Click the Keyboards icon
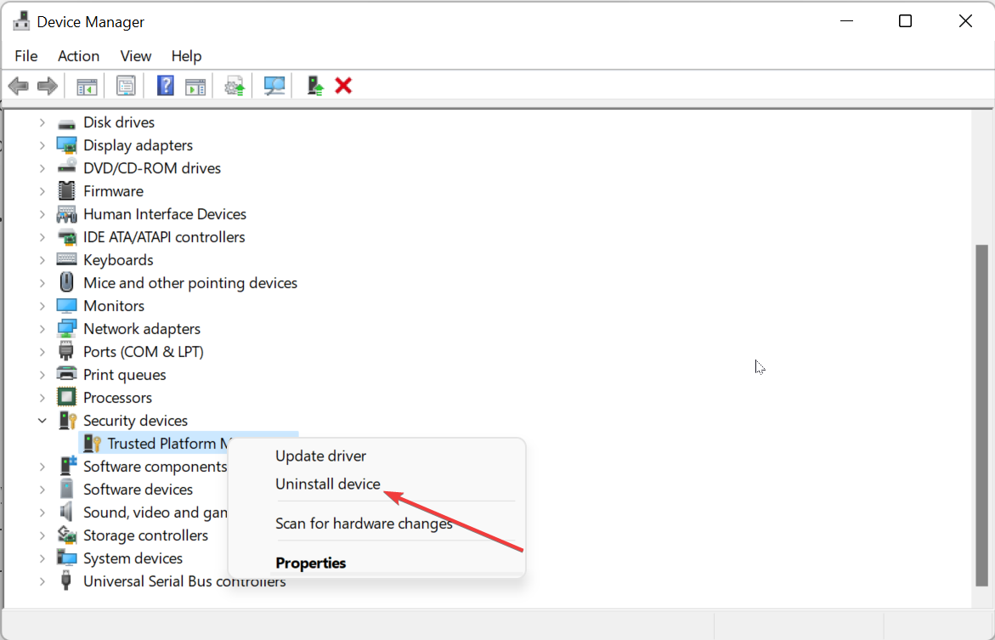The image size is (995, 640). coord(66,260)
